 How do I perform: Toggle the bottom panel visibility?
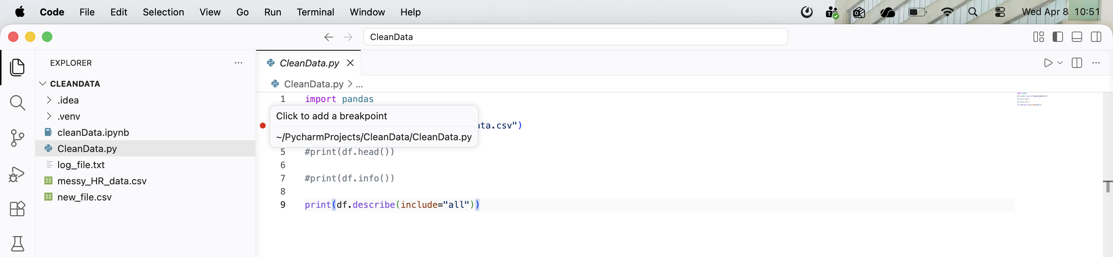(x=1077, y=37)
